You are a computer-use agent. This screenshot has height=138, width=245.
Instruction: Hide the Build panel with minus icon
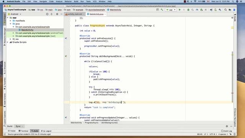231,126
